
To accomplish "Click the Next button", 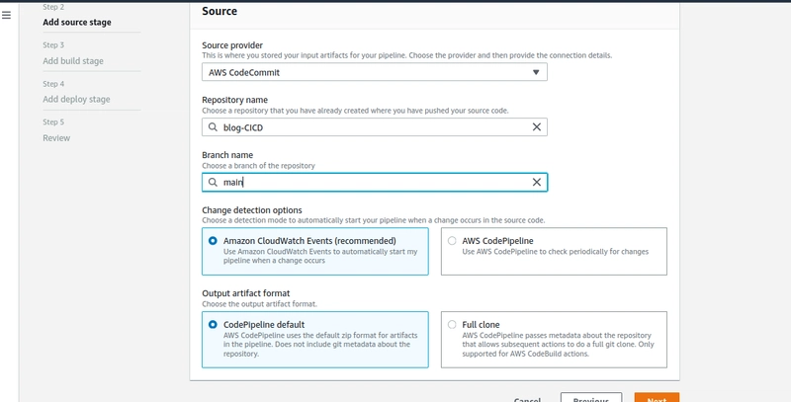I will [x=657, y=398].
